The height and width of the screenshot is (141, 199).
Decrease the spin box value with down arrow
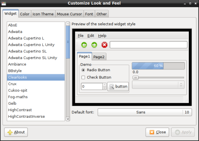click(x=105, y=88)
